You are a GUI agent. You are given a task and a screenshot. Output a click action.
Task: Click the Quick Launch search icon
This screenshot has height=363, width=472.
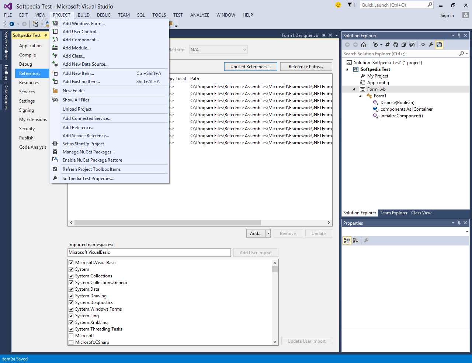(430, 5)
